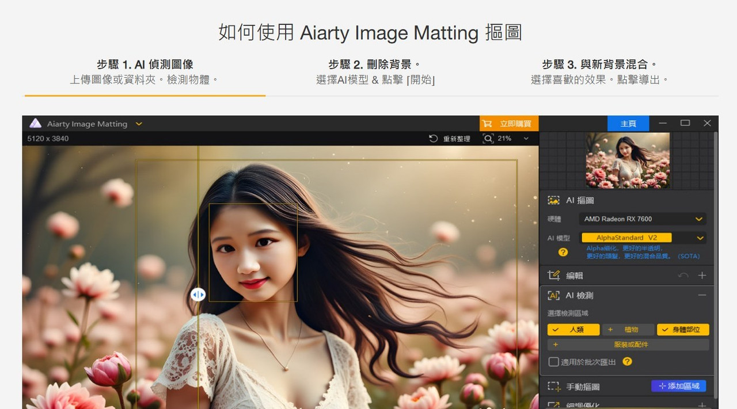Click the shopping cart buy-now icon
This screenshot has width=737, height=409.
click(x=488, y=123)
